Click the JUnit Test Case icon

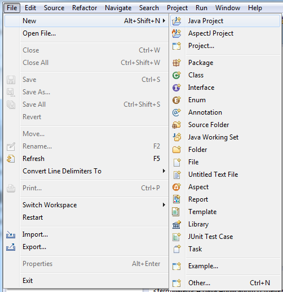click(x=176, y=237)
